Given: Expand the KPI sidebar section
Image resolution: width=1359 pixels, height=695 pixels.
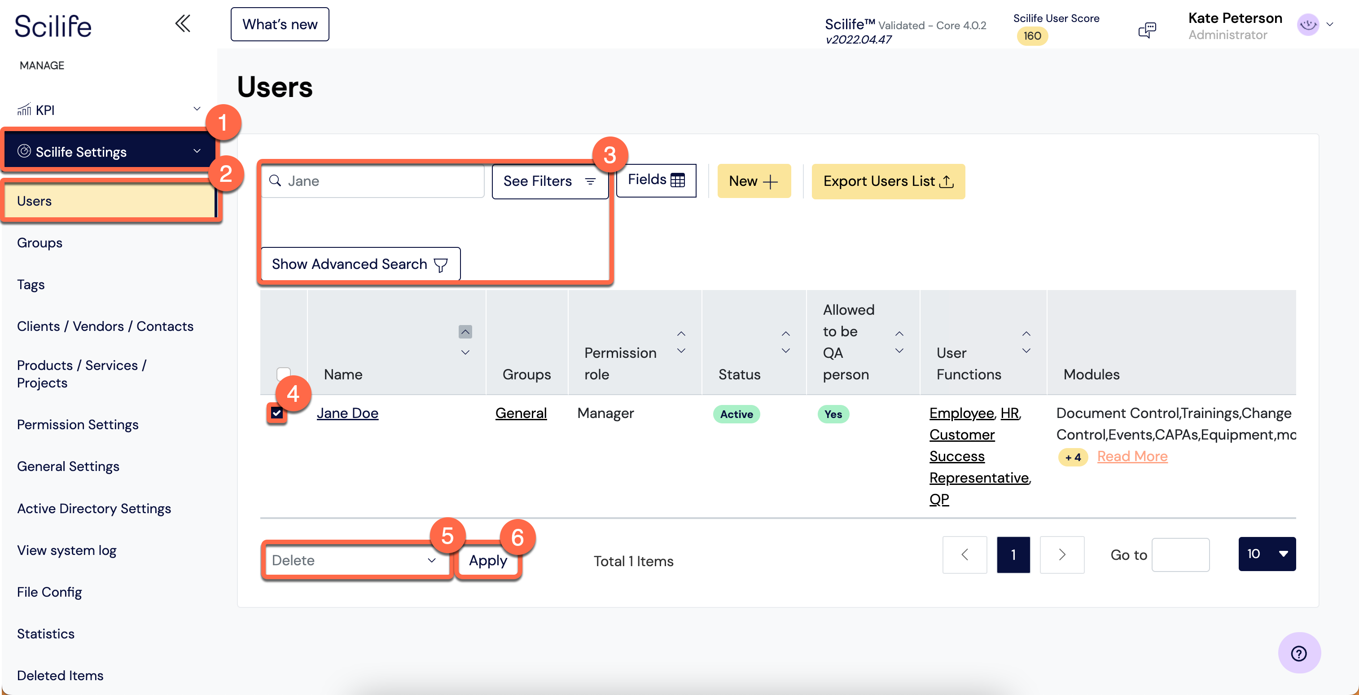Looking at the screenshot, I should [x=108, y=110].
